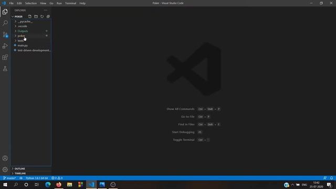The image size is (336, 189).
Task: Open the Help menu
Action: tap(82, 3)
